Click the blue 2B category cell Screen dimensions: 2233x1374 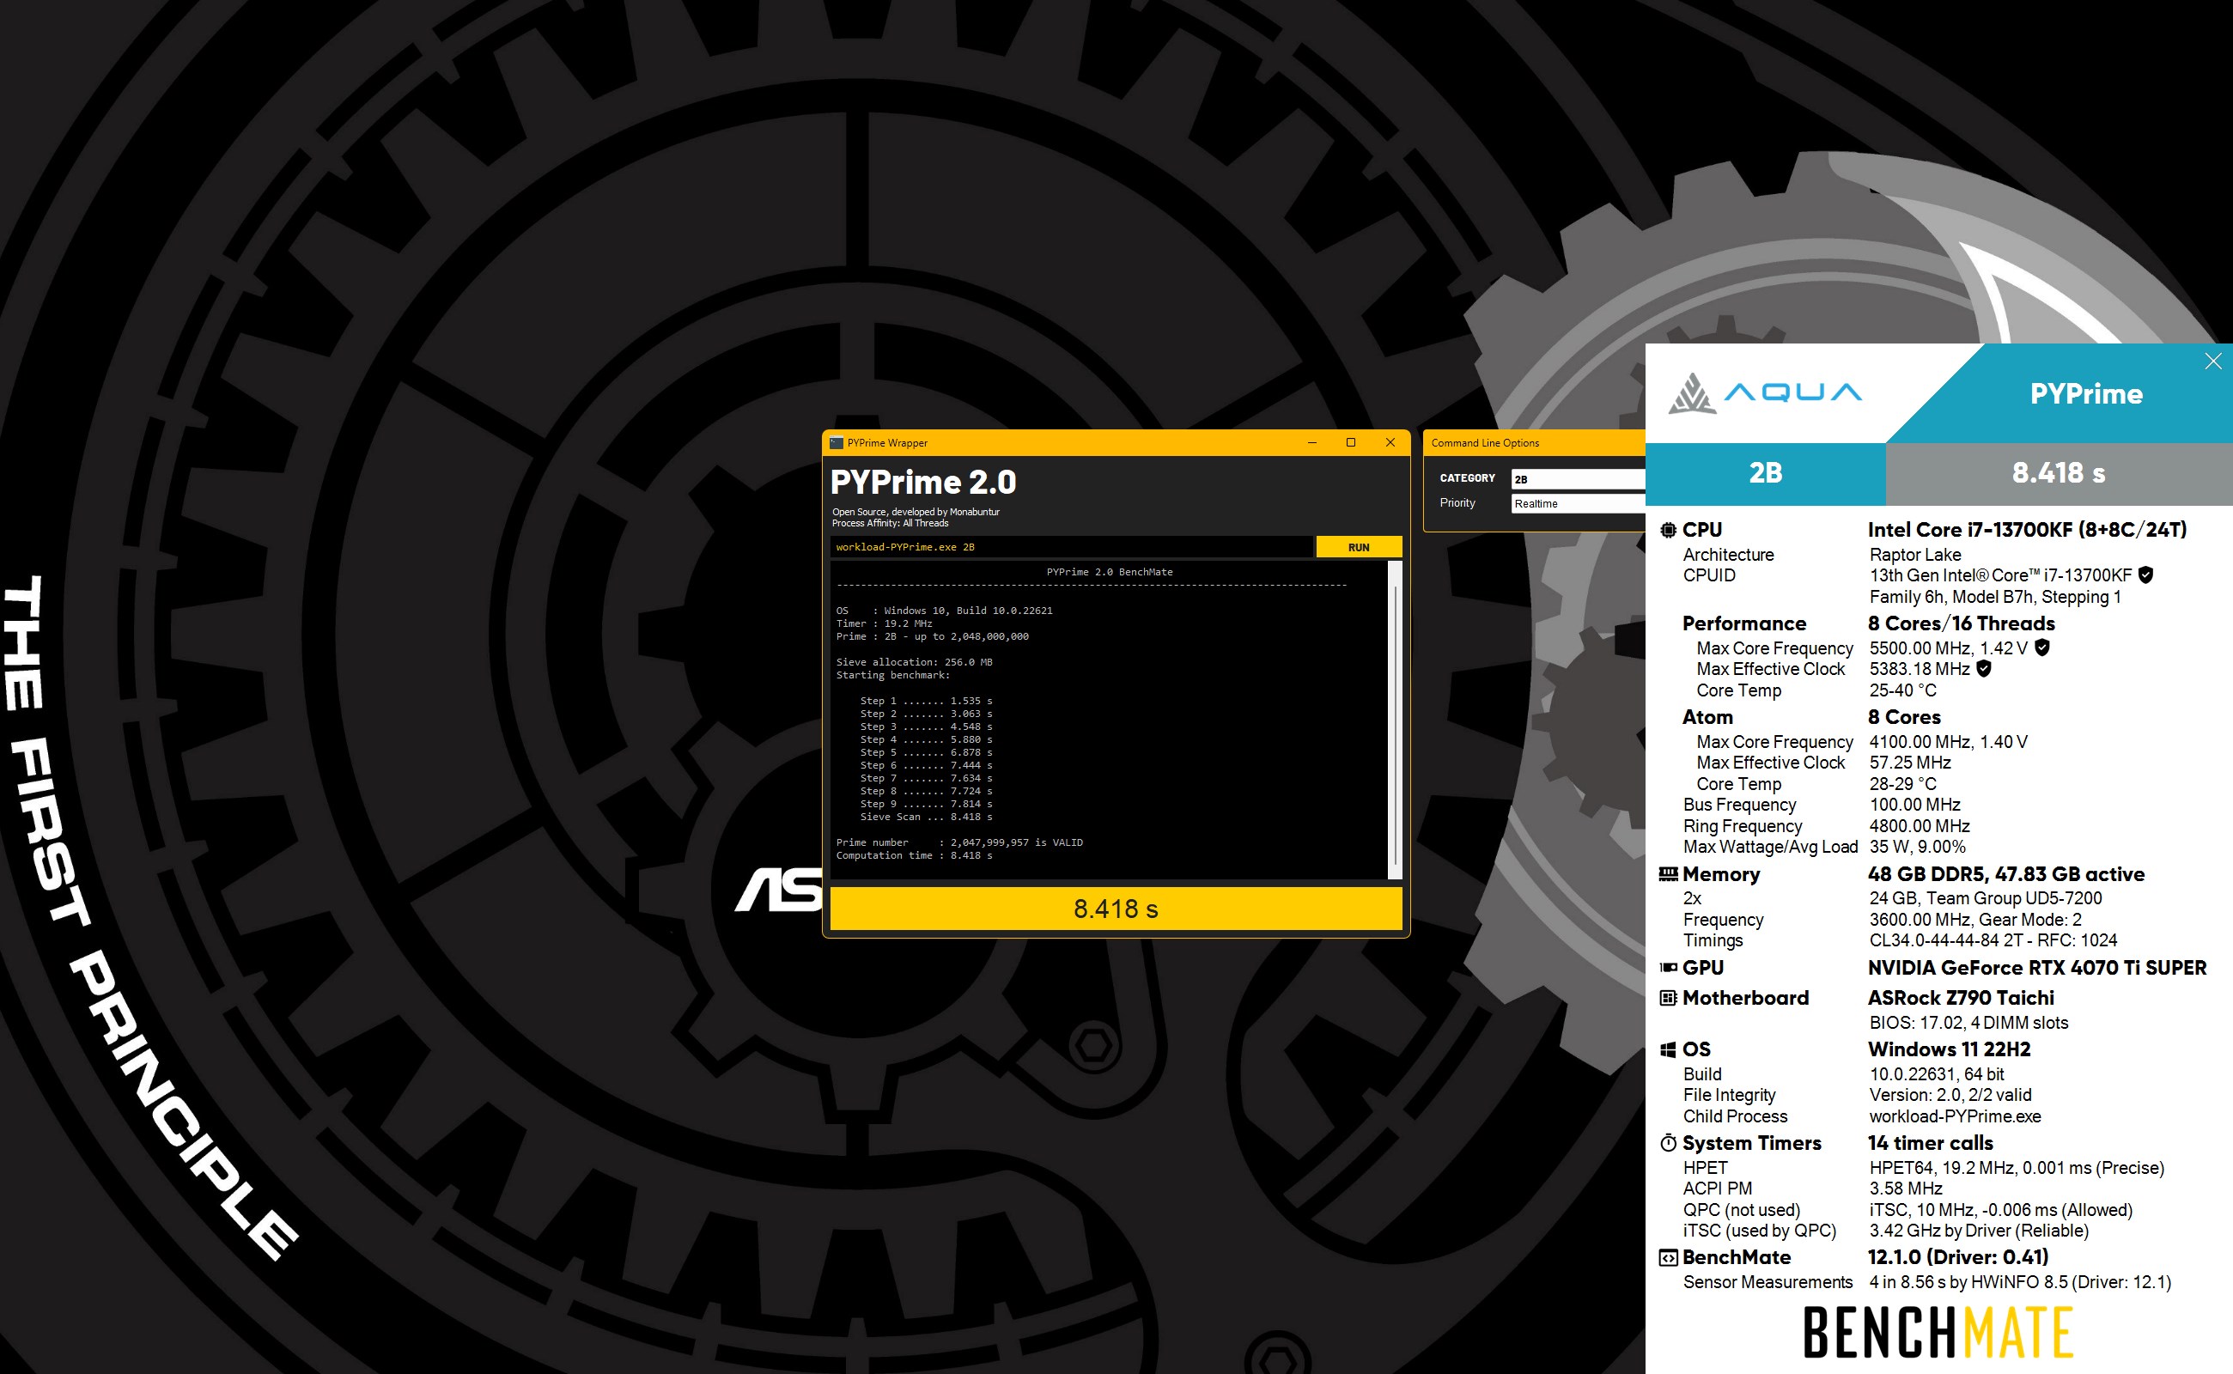point(1766,473)
